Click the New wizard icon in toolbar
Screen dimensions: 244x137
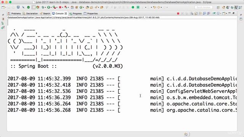[x=3, y=7]
